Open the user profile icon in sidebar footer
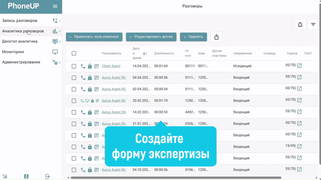Screen dimensions: 321x180 [26, 176]
